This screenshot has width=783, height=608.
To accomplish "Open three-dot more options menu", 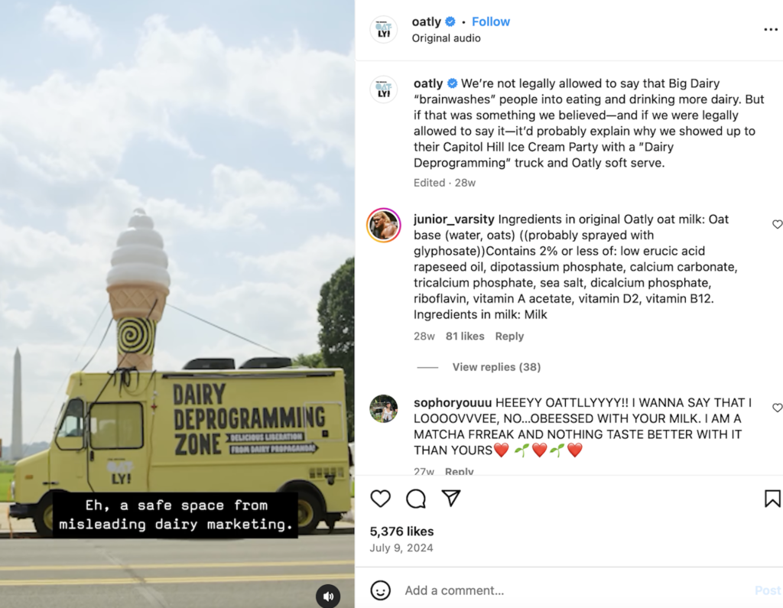I will (x=771, y=30).
